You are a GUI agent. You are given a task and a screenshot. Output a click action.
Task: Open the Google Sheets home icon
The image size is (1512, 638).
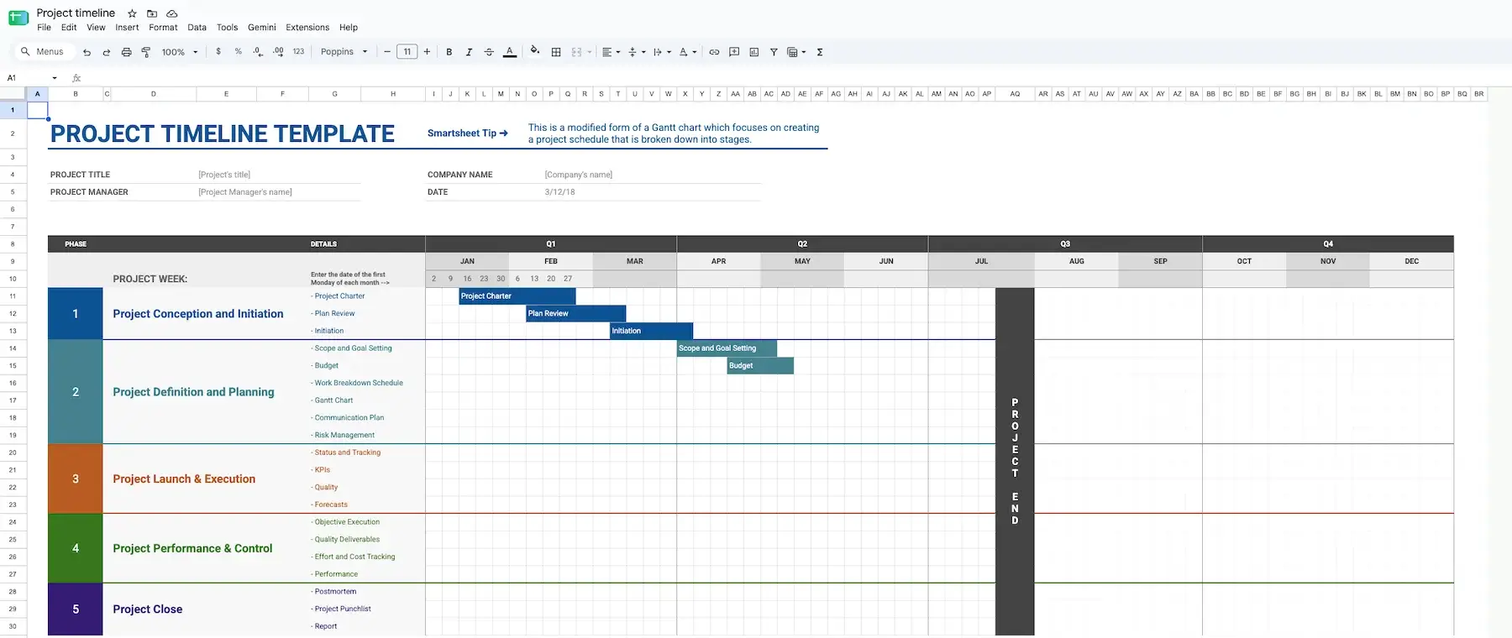(18, 19)
